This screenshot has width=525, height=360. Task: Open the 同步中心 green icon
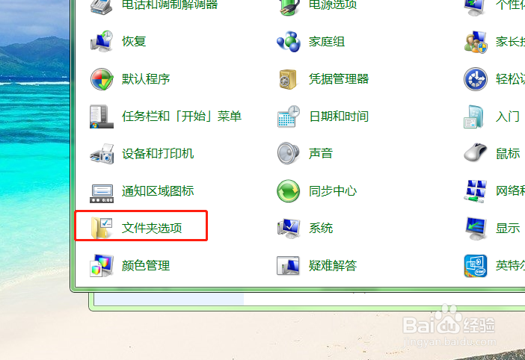click(288, 191)
